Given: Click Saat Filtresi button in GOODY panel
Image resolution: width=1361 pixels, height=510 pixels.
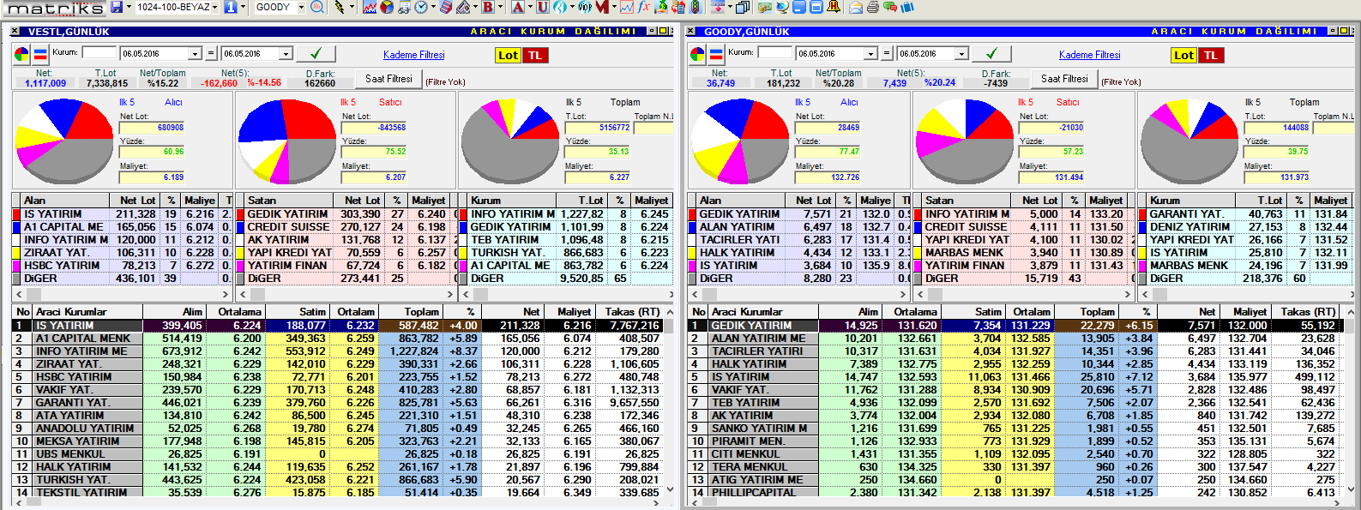Looking at the screenshot, I should click(x=1064, y=79).
